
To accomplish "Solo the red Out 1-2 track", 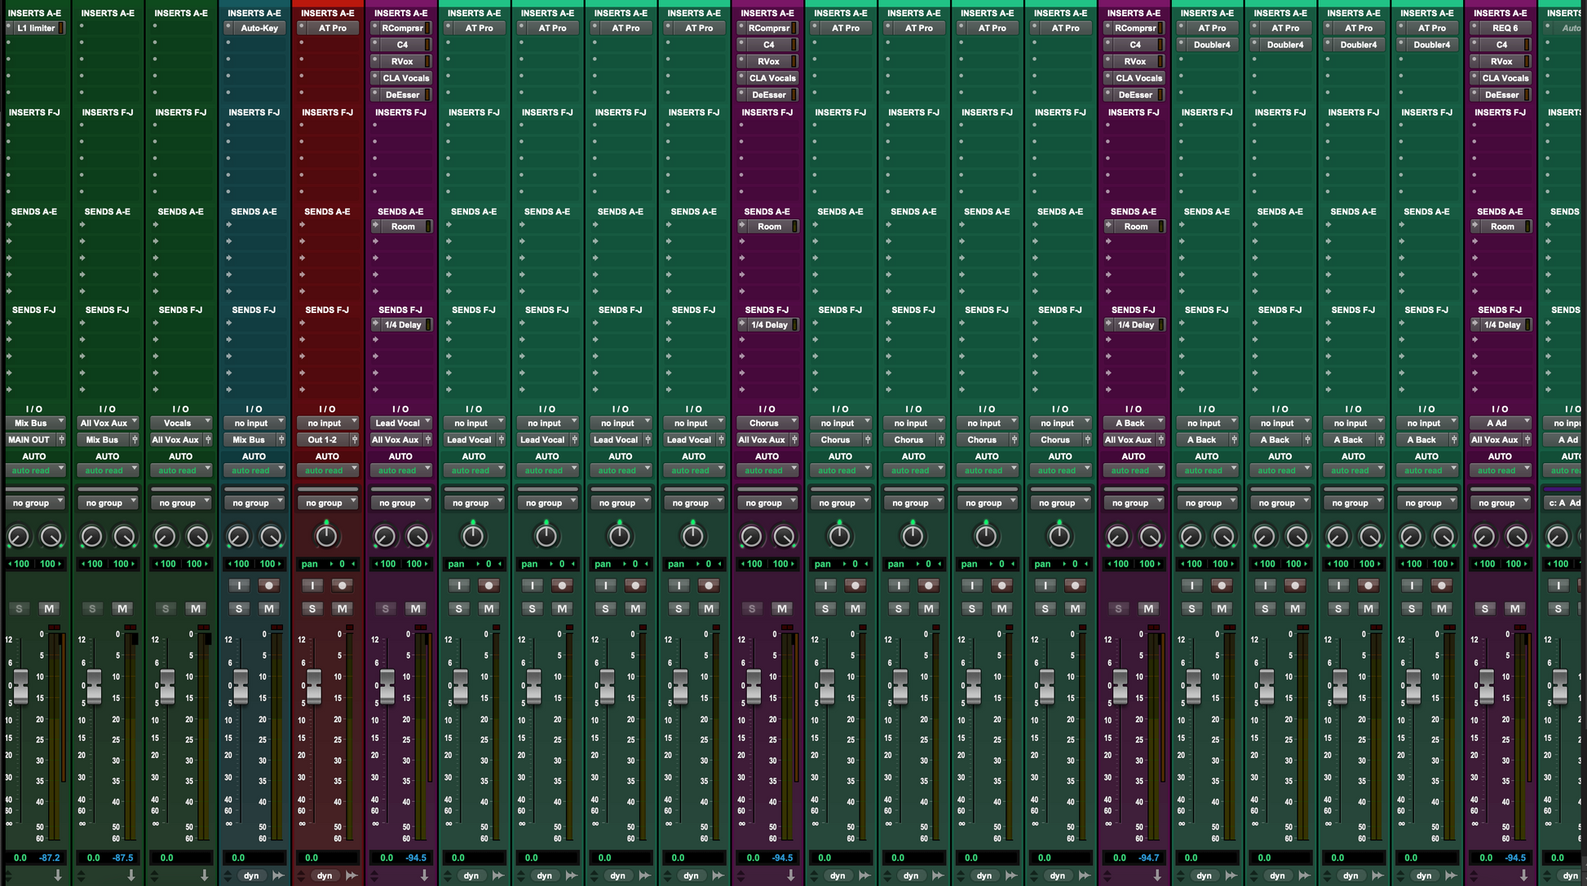I will [x=312, y=609].
